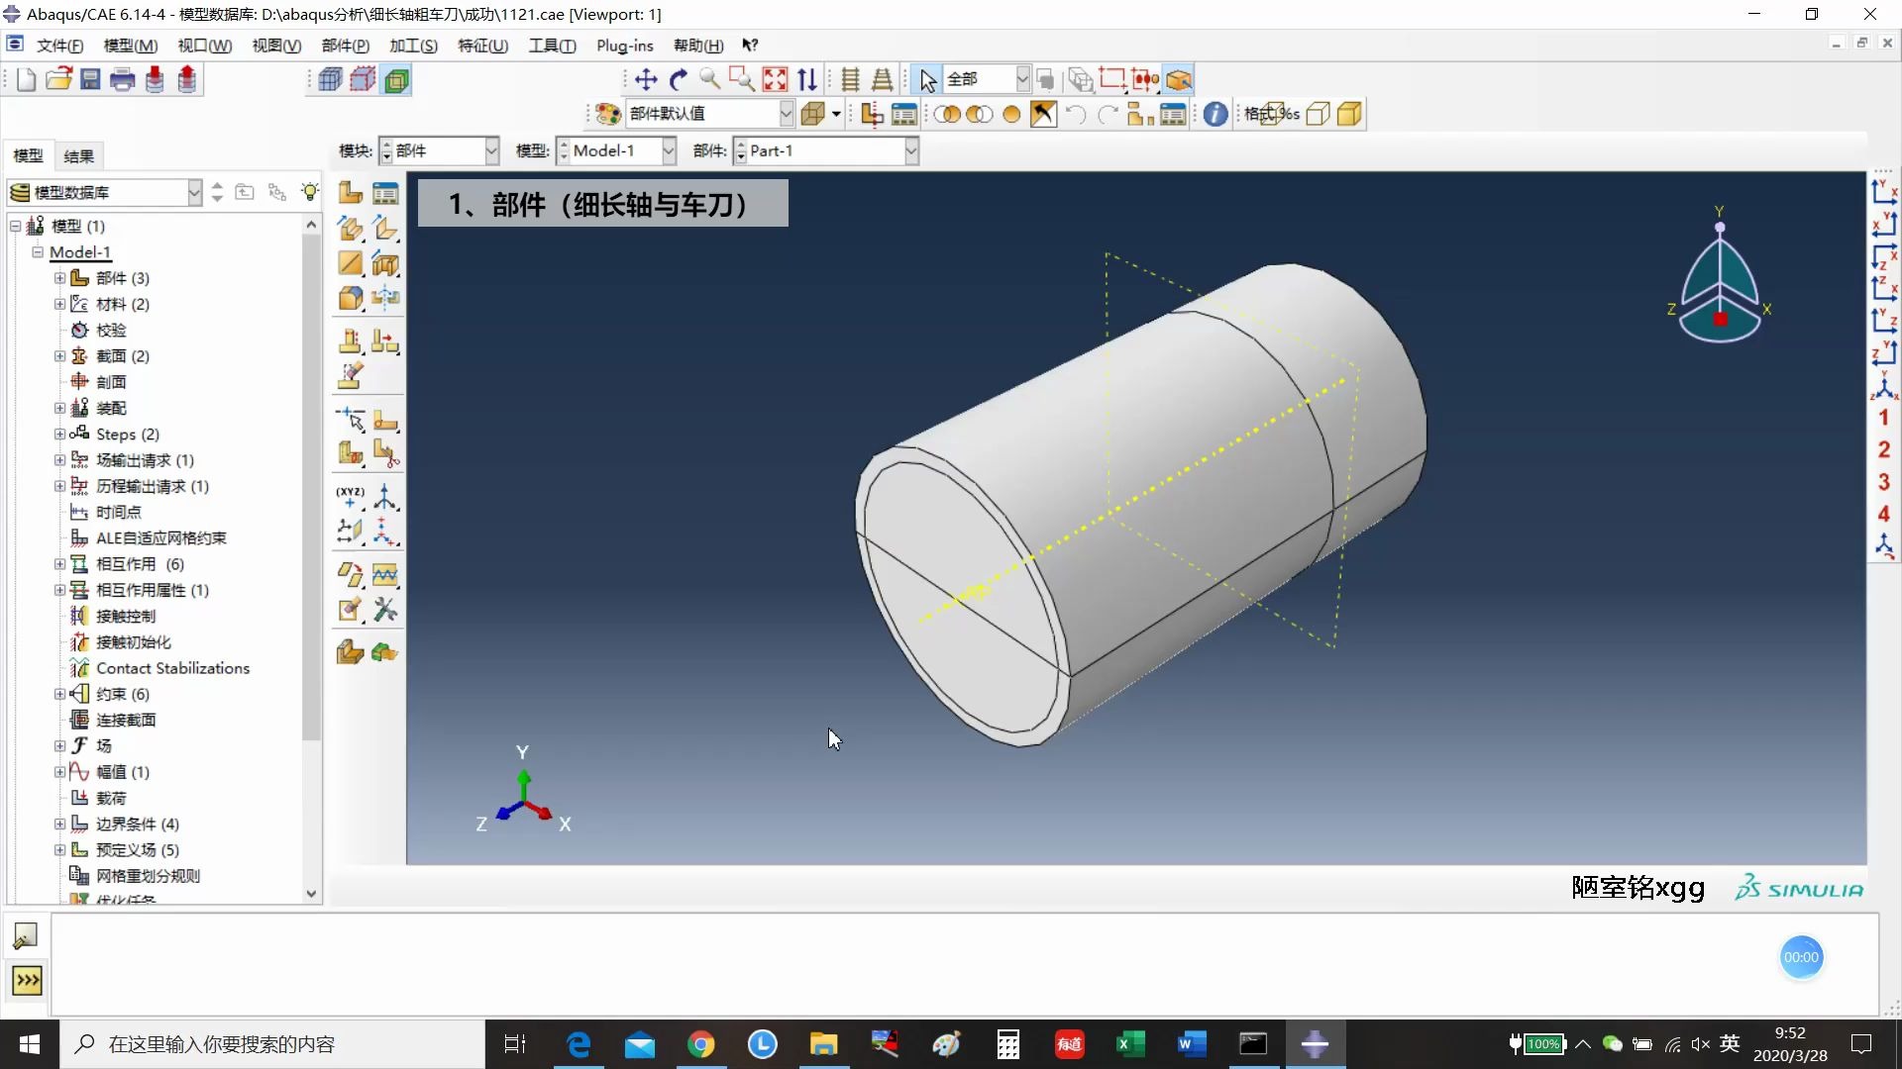Apply view 1 from views toolbar

click(x=1883, y=418)
